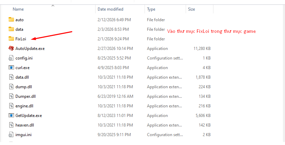This screenshot has width=285, height=145.
Task: Sort files by Name column header
Action: (x=18, y=9)
